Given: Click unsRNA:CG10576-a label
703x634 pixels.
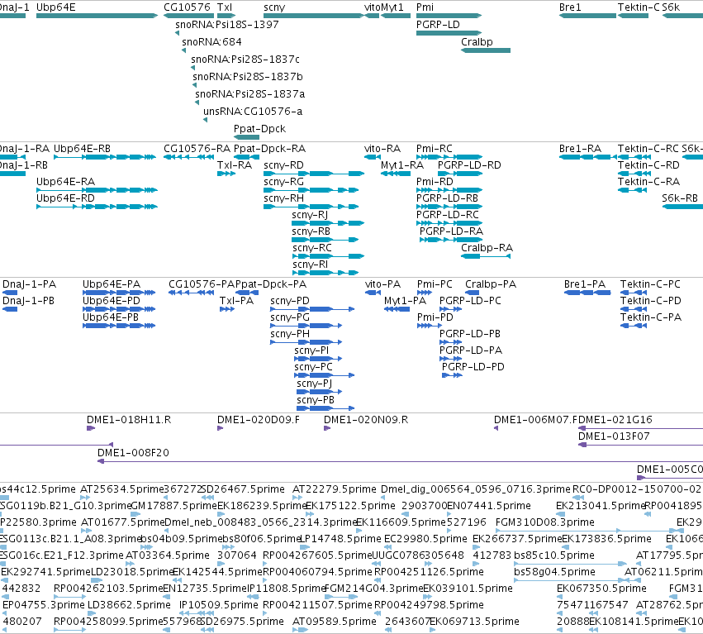Looking at the screenshot, I should [x=253, y=112].
